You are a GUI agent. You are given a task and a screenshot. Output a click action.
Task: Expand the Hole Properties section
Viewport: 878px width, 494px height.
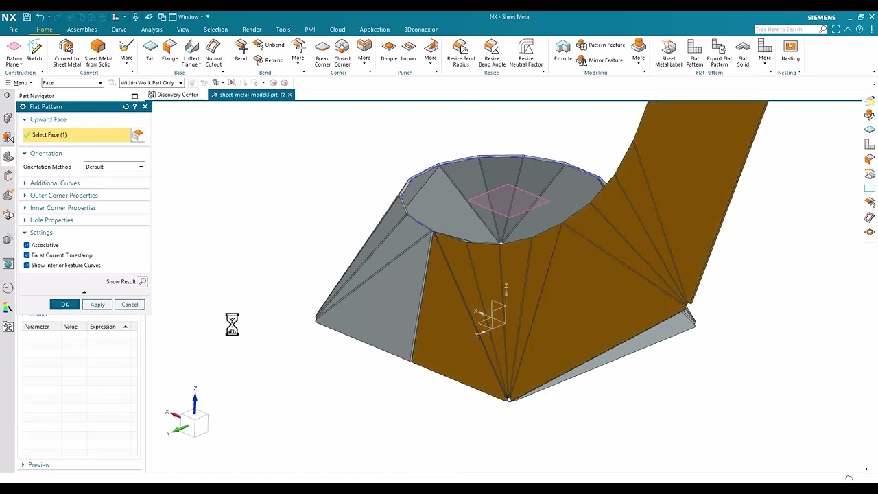click(51, 220)
